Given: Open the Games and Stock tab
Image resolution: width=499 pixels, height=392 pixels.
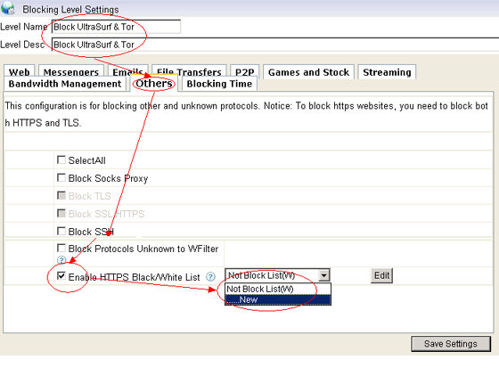Looking at the screenshot, I should pyautogui.click(x=308, y=72).
